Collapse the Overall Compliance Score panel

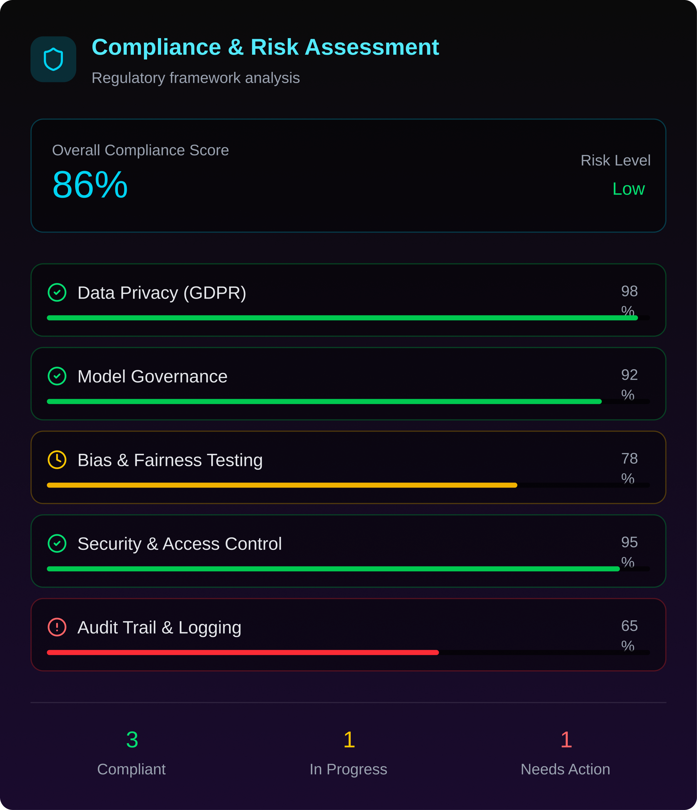tap(348, 175)
